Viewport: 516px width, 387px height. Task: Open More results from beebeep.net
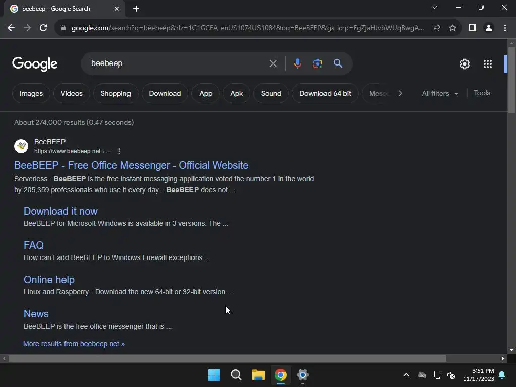tap(74, 344)
